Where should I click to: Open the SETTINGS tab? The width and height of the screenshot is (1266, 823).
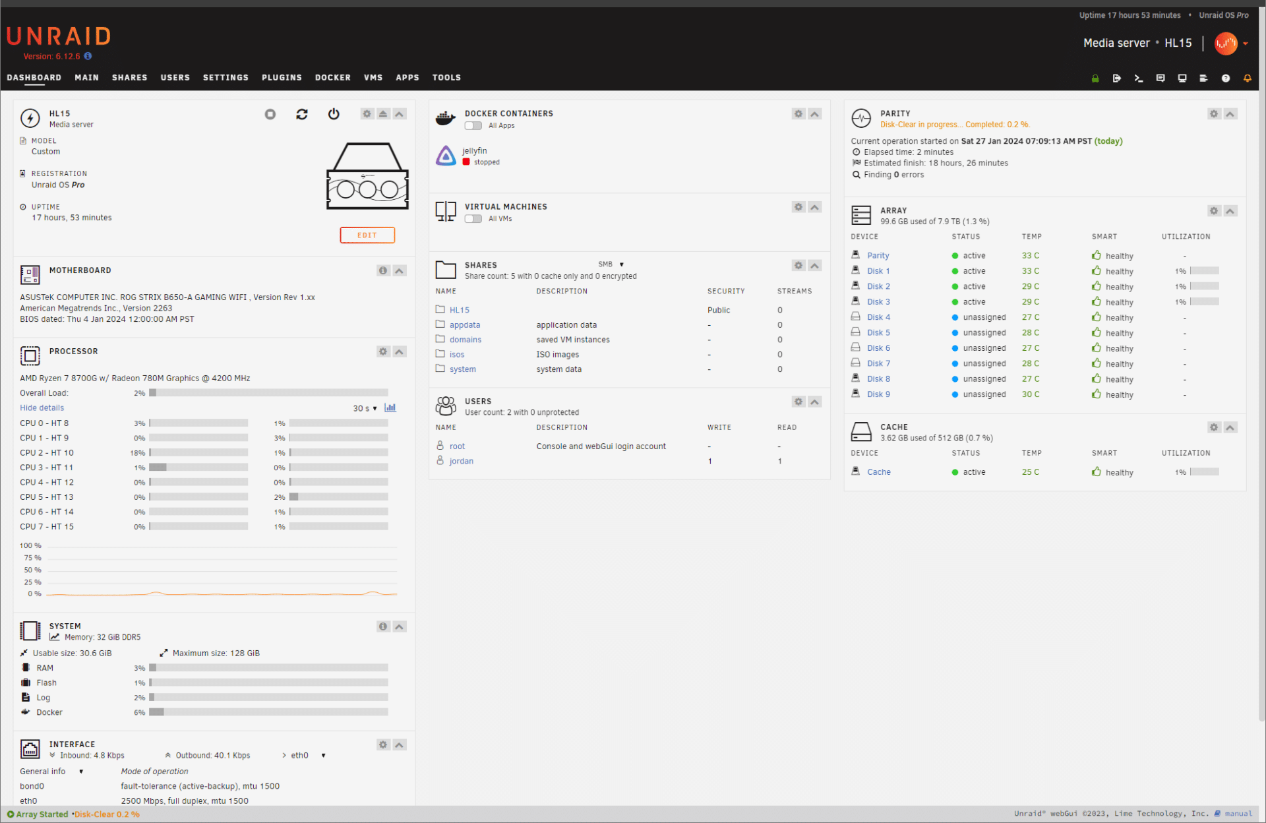tap(226, 78)
